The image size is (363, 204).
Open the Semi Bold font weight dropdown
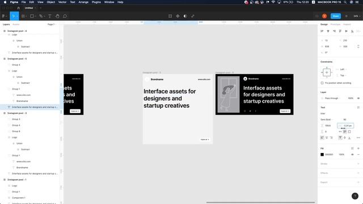click(327, 120)
